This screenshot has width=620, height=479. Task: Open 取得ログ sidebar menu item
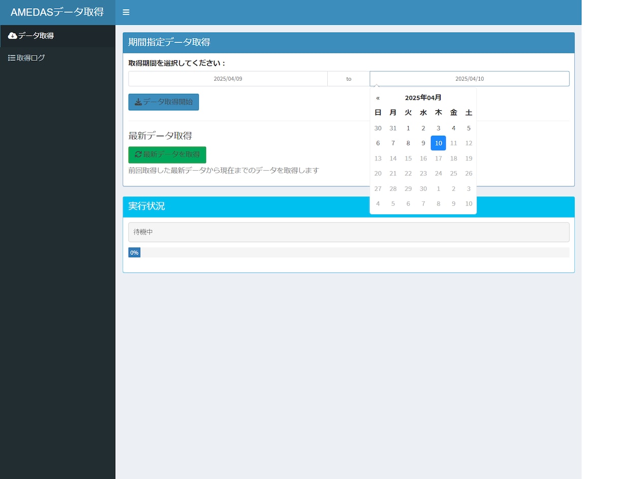(x=57, y=58)
